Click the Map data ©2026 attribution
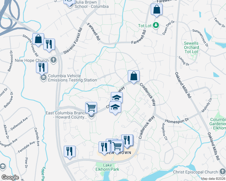 coord(213,179)
